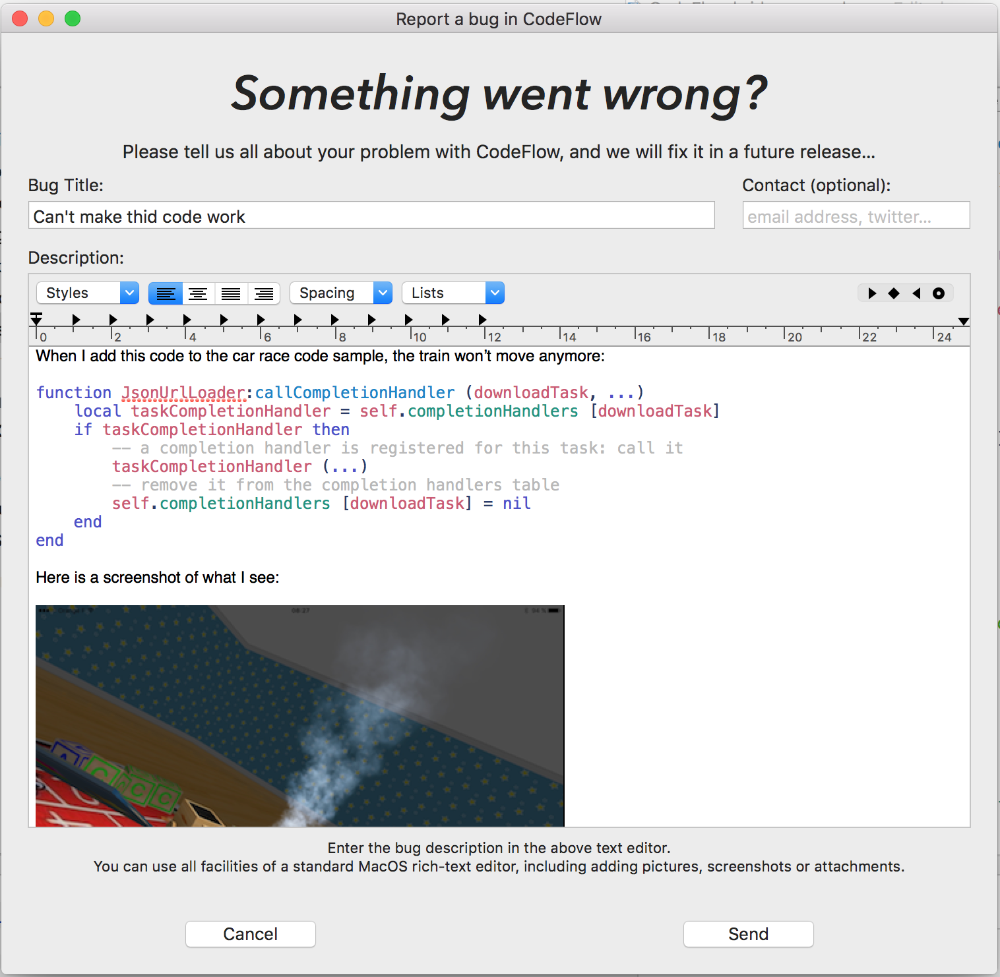Click the tab stop at ruler mark 8
Image resolution: width=1000 pixels, height=977 pixels.
[334, 320]
